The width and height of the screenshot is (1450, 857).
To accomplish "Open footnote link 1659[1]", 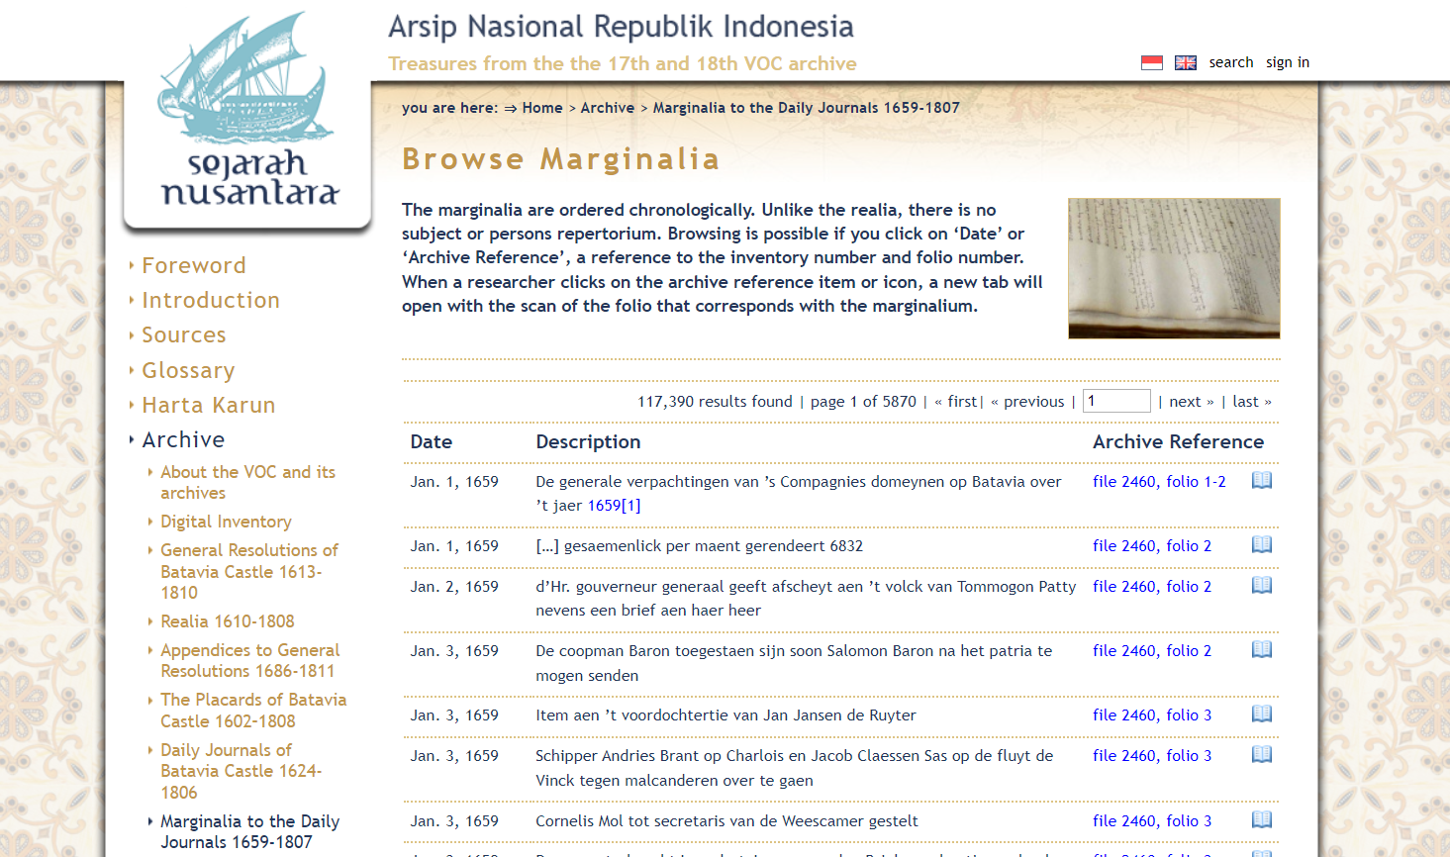I will (x=614, y=505).
